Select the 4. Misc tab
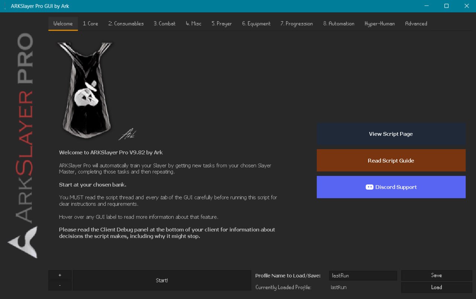Image resolution: width=476 pixels, height=299 pixels. (x=194, y=23)
